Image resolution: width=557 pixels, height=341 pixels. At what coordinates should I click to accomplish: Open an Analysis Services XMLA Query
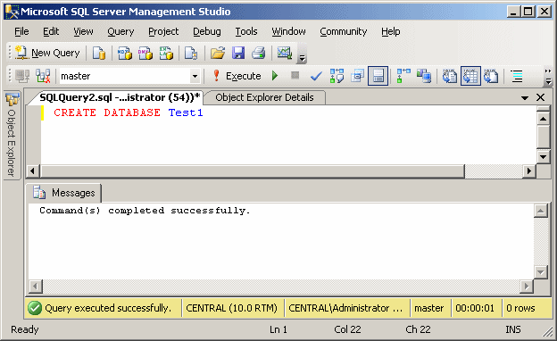click(166, 53)
